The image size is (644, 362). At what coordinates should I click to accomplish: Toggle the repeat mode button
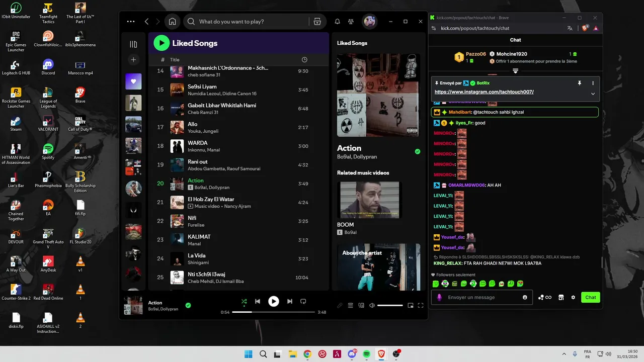click(x=303, y=301)
